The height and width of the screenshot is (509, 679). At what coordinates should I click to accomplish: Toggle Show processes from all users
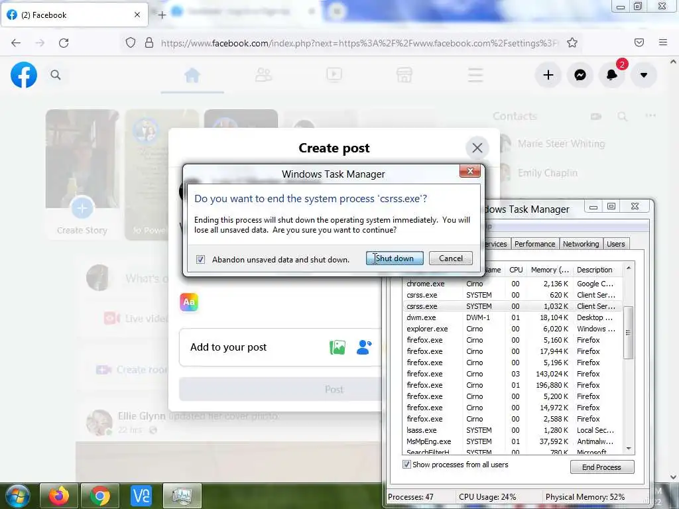coord(406,465)
